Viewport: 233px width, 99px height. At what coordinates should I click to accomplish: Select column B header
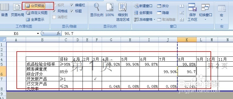[x=42, y=40]
